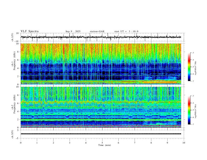Click inside the ch.2 spectrogram panel
Image resolution: width=207 pixels, height=160 pixels.
(101, 107)
